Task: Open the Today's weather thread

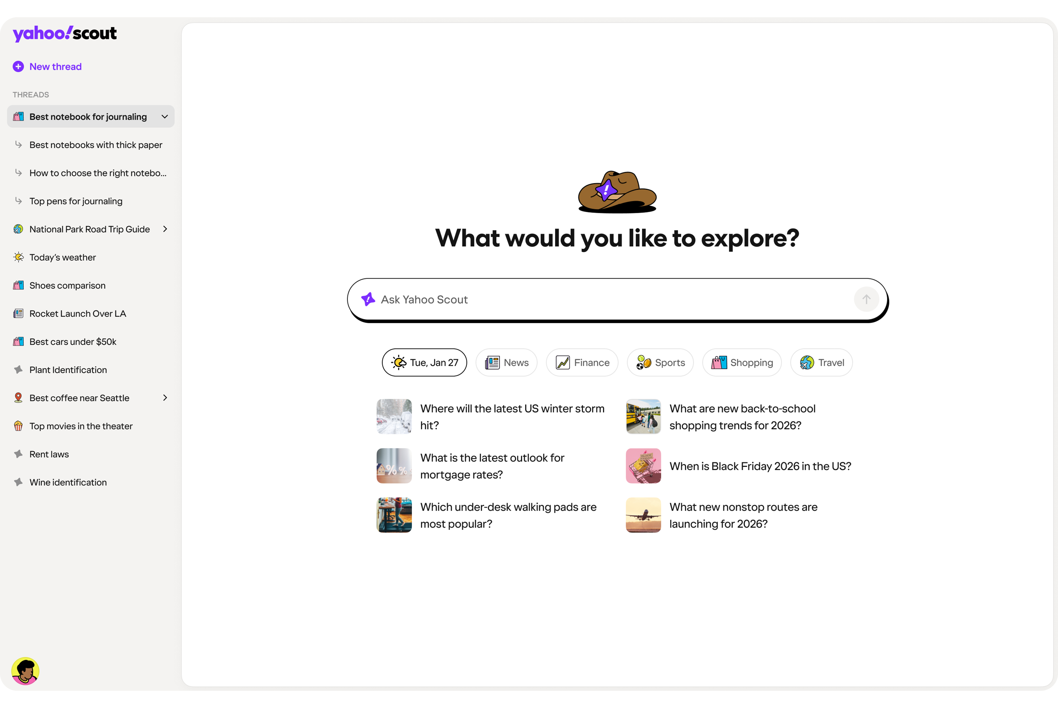Action: coord(63,257)
